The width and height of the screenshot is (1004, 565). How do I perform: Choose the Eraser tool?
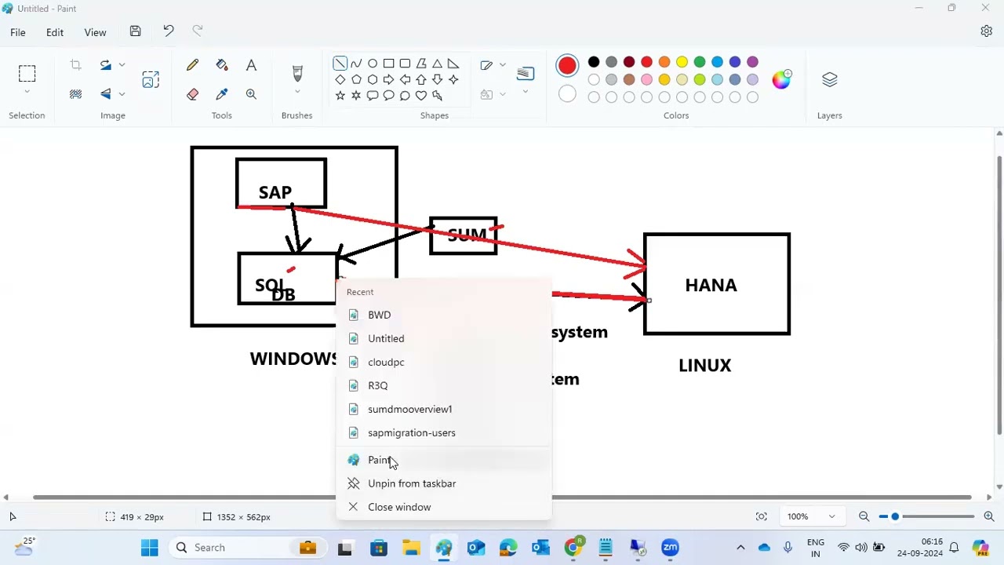192,94
